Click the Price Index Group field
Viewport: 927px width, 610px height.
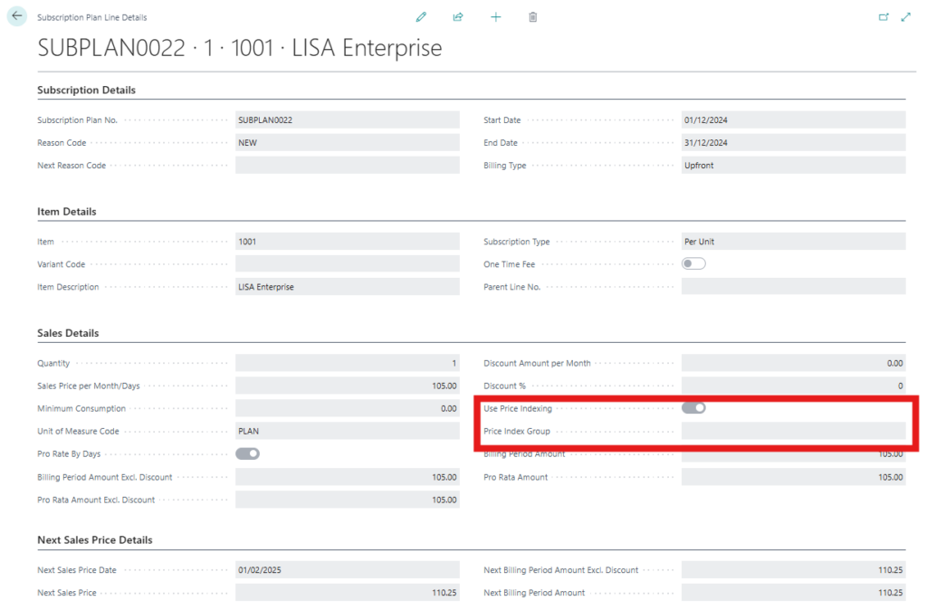point(793,432)
